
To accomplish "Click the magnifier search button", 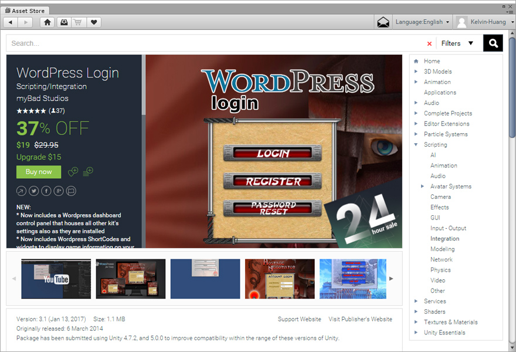I will tap(493, 43).
